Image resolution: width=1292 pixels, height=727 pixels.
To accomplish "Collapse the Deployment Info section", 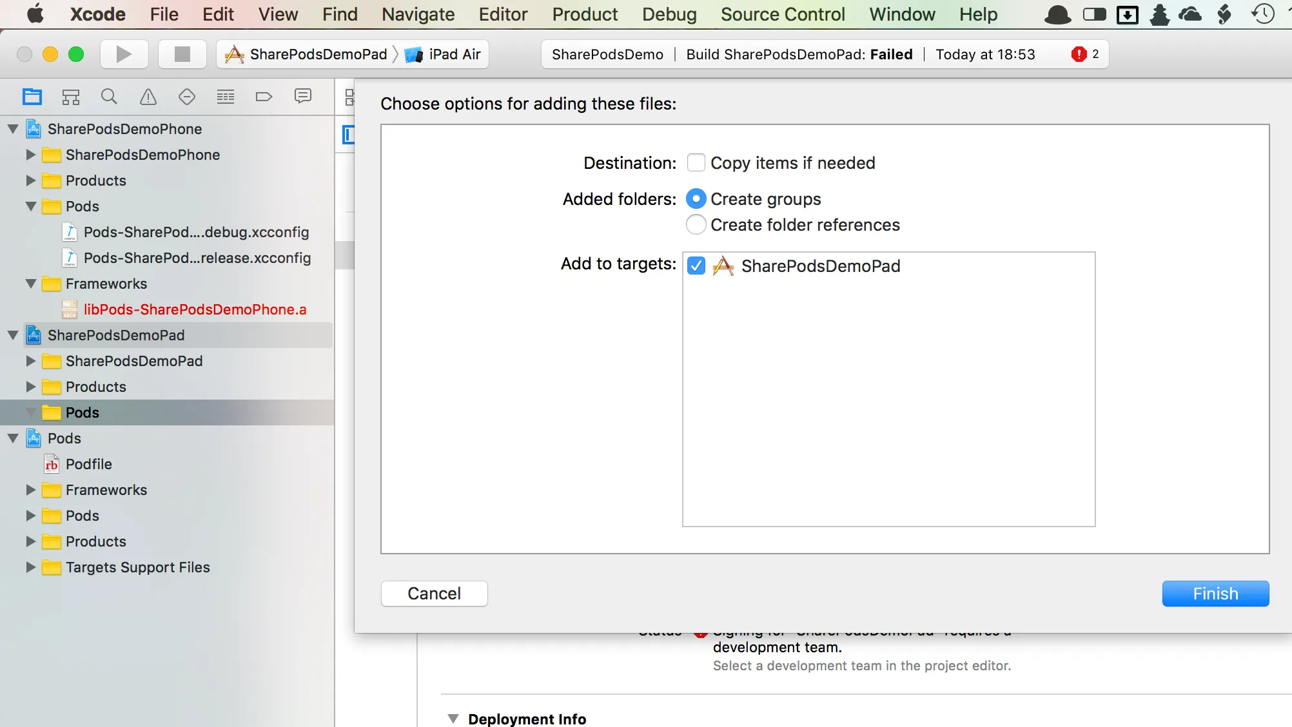I will 453,719.
